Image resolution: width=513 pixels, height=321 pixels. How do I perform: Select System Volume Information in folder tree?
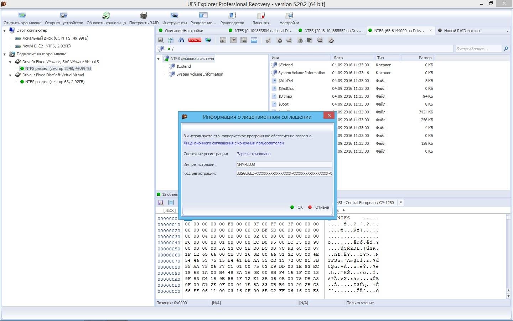[199, 74]
